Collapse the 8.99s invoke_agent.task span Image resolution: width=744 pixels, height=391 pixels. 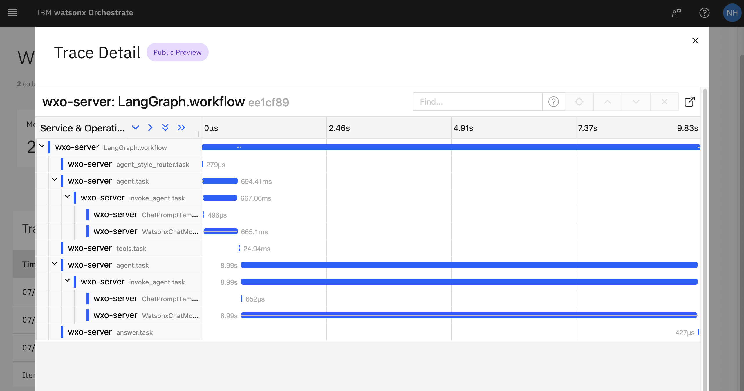[67, 280]
